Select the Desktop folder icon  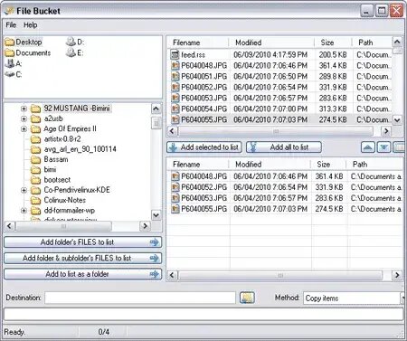pyautogui.click(x=10, y=42)
